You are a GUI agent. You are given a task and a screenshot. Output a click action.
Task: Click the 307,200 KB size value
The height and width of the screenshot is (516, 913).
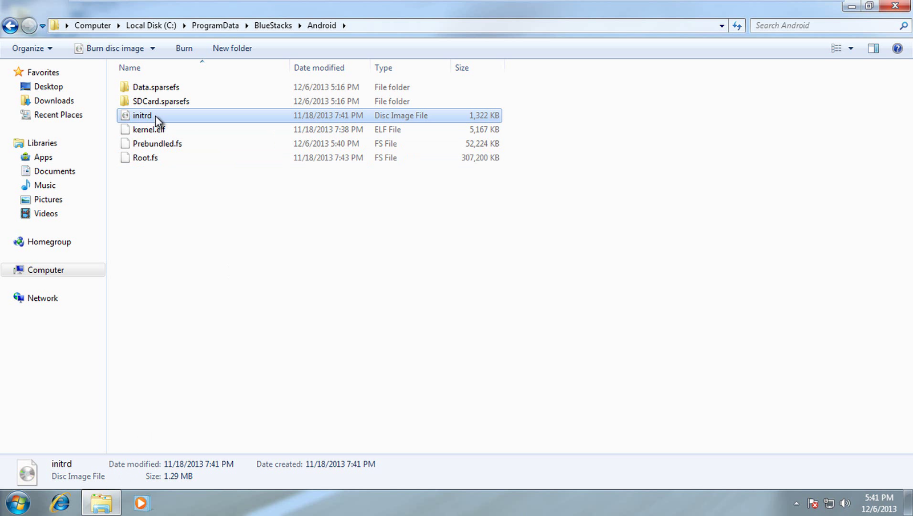480,158
